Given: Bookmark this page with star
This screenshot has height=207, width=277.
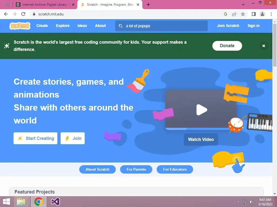Looking at the screenshot, I should 243,14.
